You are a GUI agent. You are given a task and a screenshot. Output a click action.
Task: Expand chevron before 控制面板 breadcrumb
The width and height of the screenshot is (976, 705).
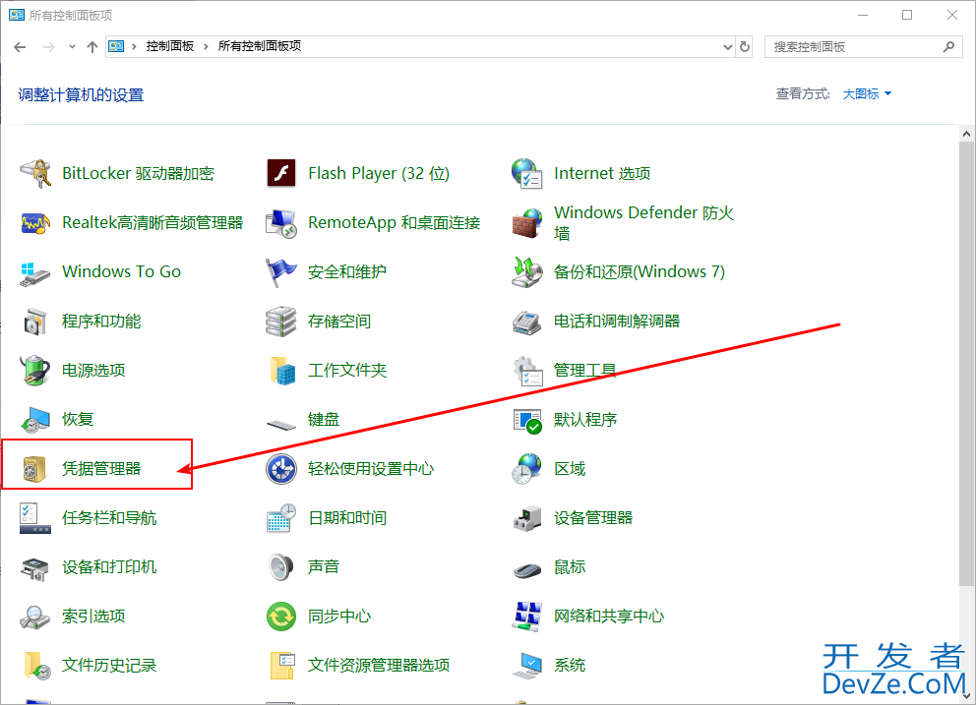tap(134, 46)
